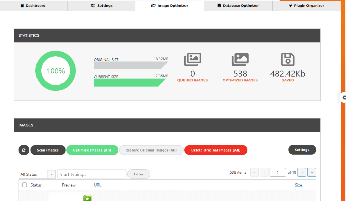The width and height of the screenshot is (346, 201).
Task: Click the 538 items count text
Action: [238, 172]
